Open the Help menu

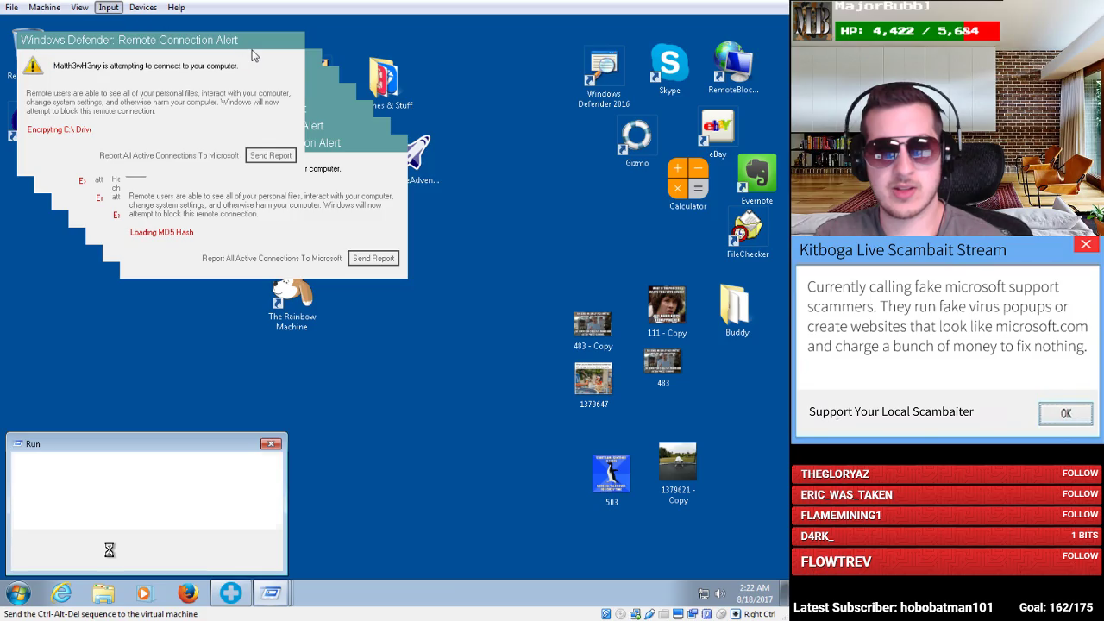click(x=176, y=7)
